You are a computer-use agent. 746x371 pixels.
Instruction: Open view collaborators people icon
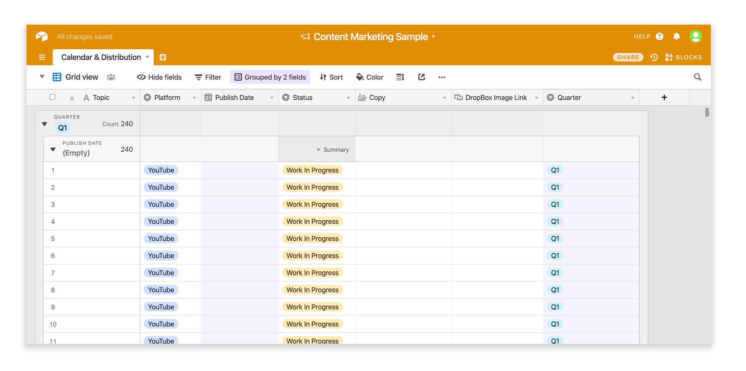111,77
